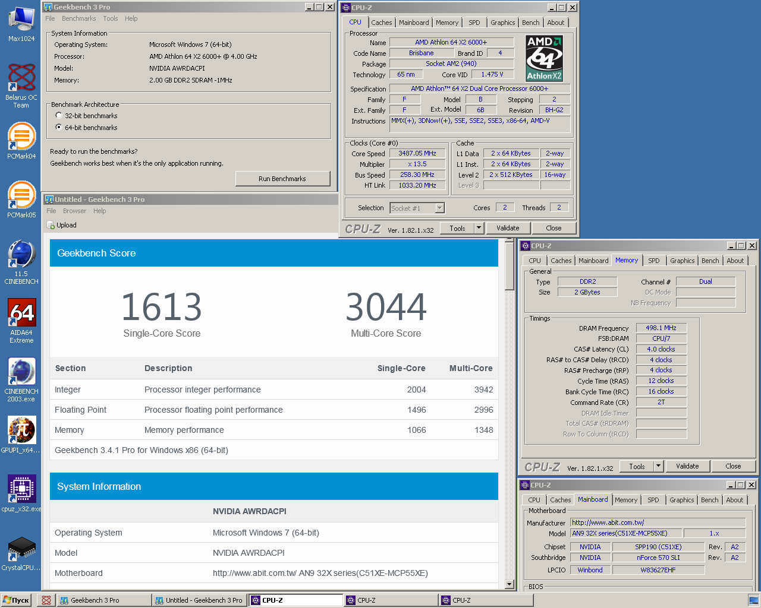Open Belarus OC Team desktop shortcut
Screen dimensions: 761x608
pyautogui.click(x=21, y=85)
